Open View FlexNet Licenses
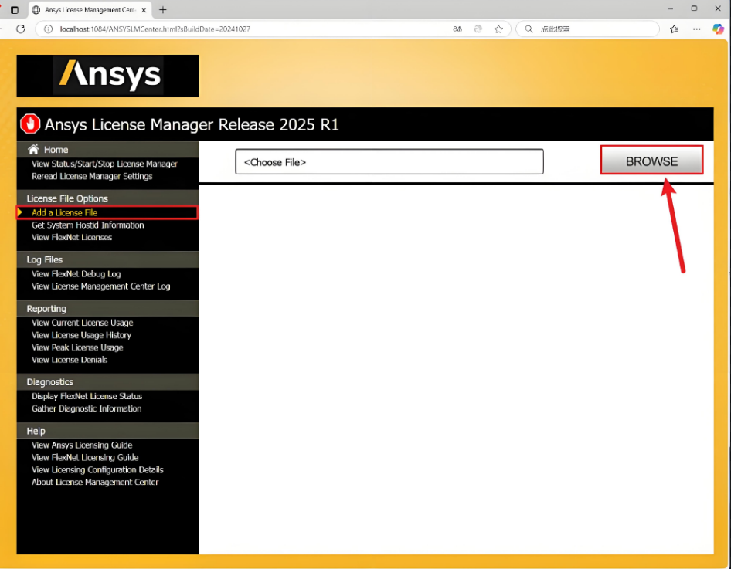 (x=72, y=238)
